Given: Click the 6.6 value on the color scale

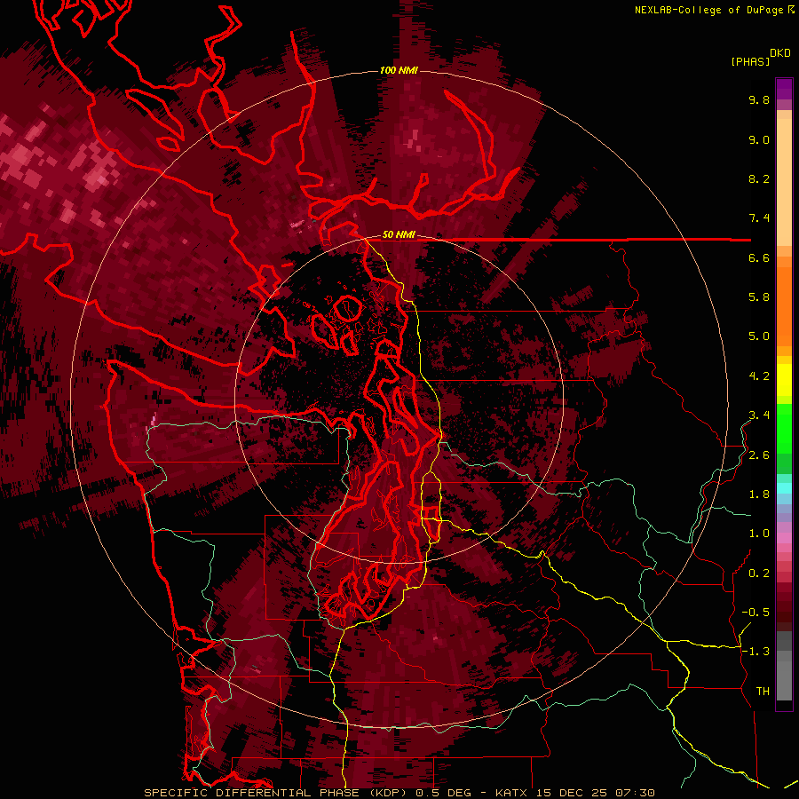Looking at the screenshot, I should pyautogui.click(x=759, y=257).
